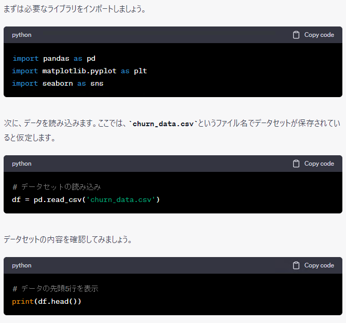This screenshot has height=323, width=346.
Task: Click the clipboard icon above the import statements
Action: 296,35
